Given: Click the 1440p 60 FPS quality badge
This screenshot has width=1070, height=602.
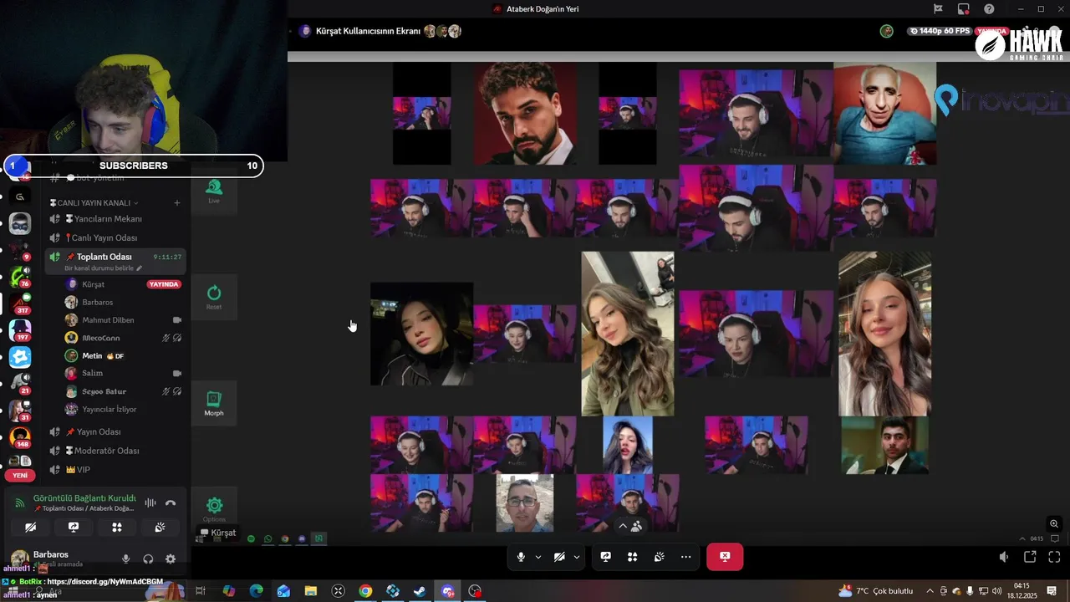Looking at the screenshot, I should click(939, 31).
